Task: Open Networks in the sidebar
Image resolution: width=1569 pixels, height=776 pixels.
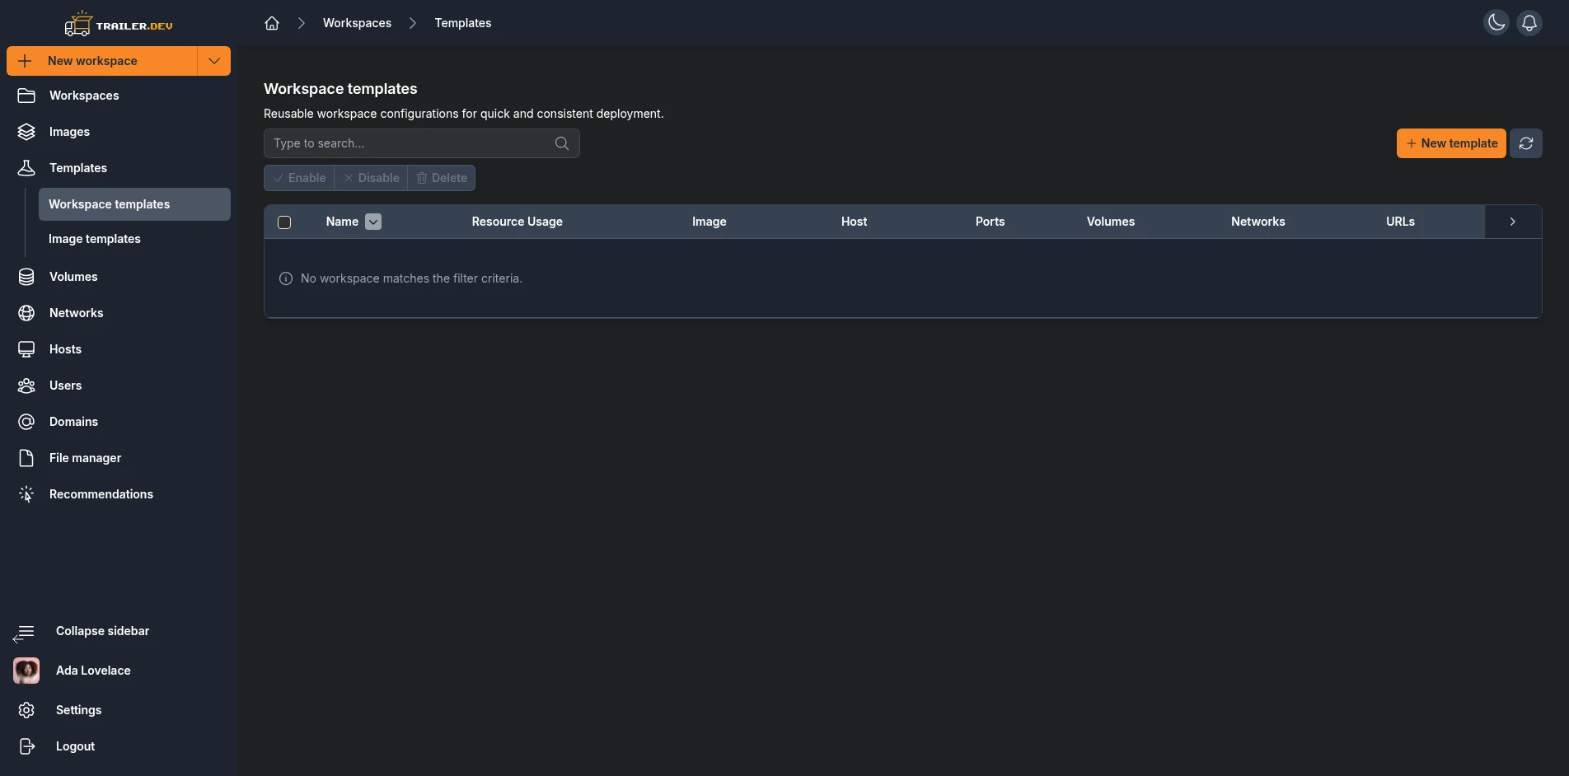Action: [x=119, y=313]
